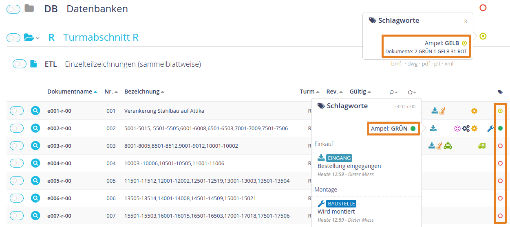Sort by the Bezeichnung column header
510x227 pixels.
pyautogui.click(x=141, y=92)
